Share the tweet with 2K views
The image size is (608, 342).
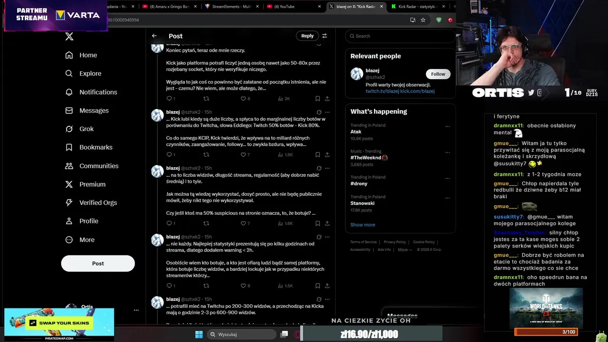click(327, 99)
